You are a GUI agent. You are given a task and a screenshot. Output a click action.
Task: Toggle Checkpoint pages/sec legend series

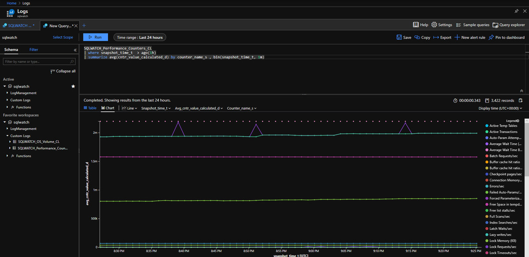pyautogui.click(x=503, y=174)
